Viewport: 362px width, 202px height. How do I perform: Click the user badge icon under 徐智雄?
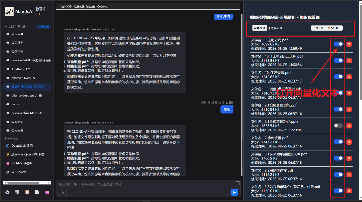coord(39,14)
